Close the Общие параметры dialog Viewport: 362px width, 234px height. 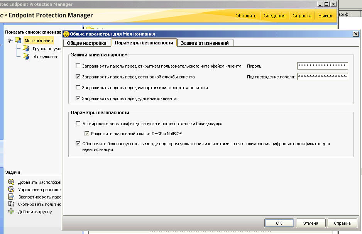pyautogui.click(x=356, y=34)
